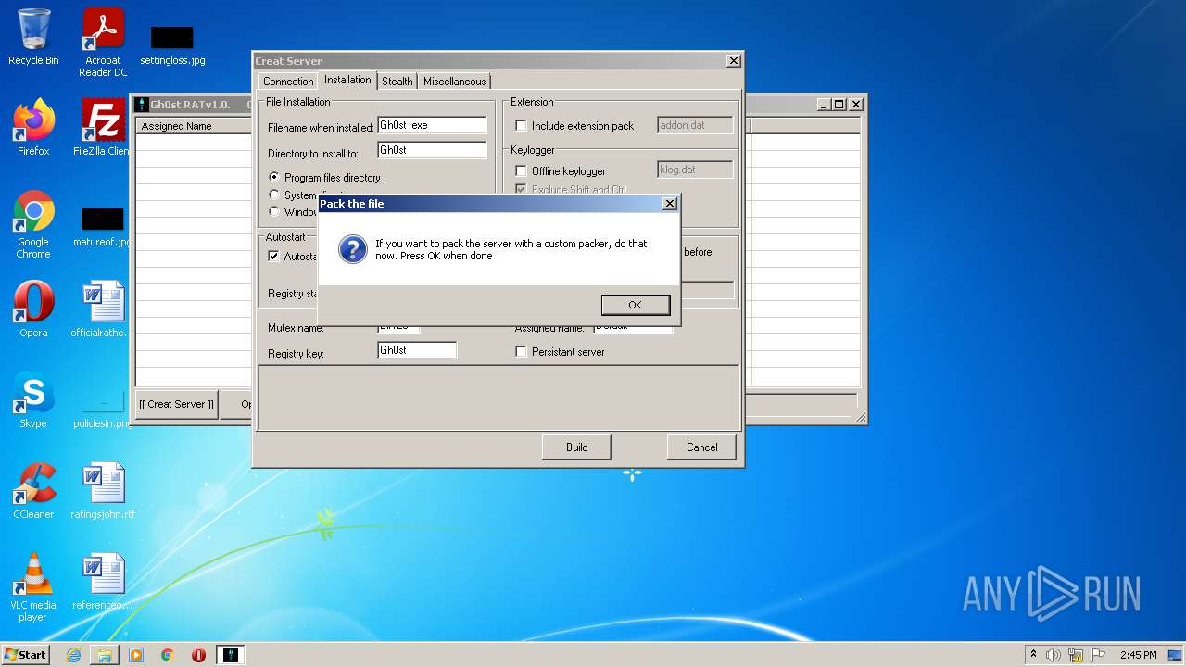Screen dimensions: 1186x667
Task: Open the Stealth tab
Action: point(397,82)
